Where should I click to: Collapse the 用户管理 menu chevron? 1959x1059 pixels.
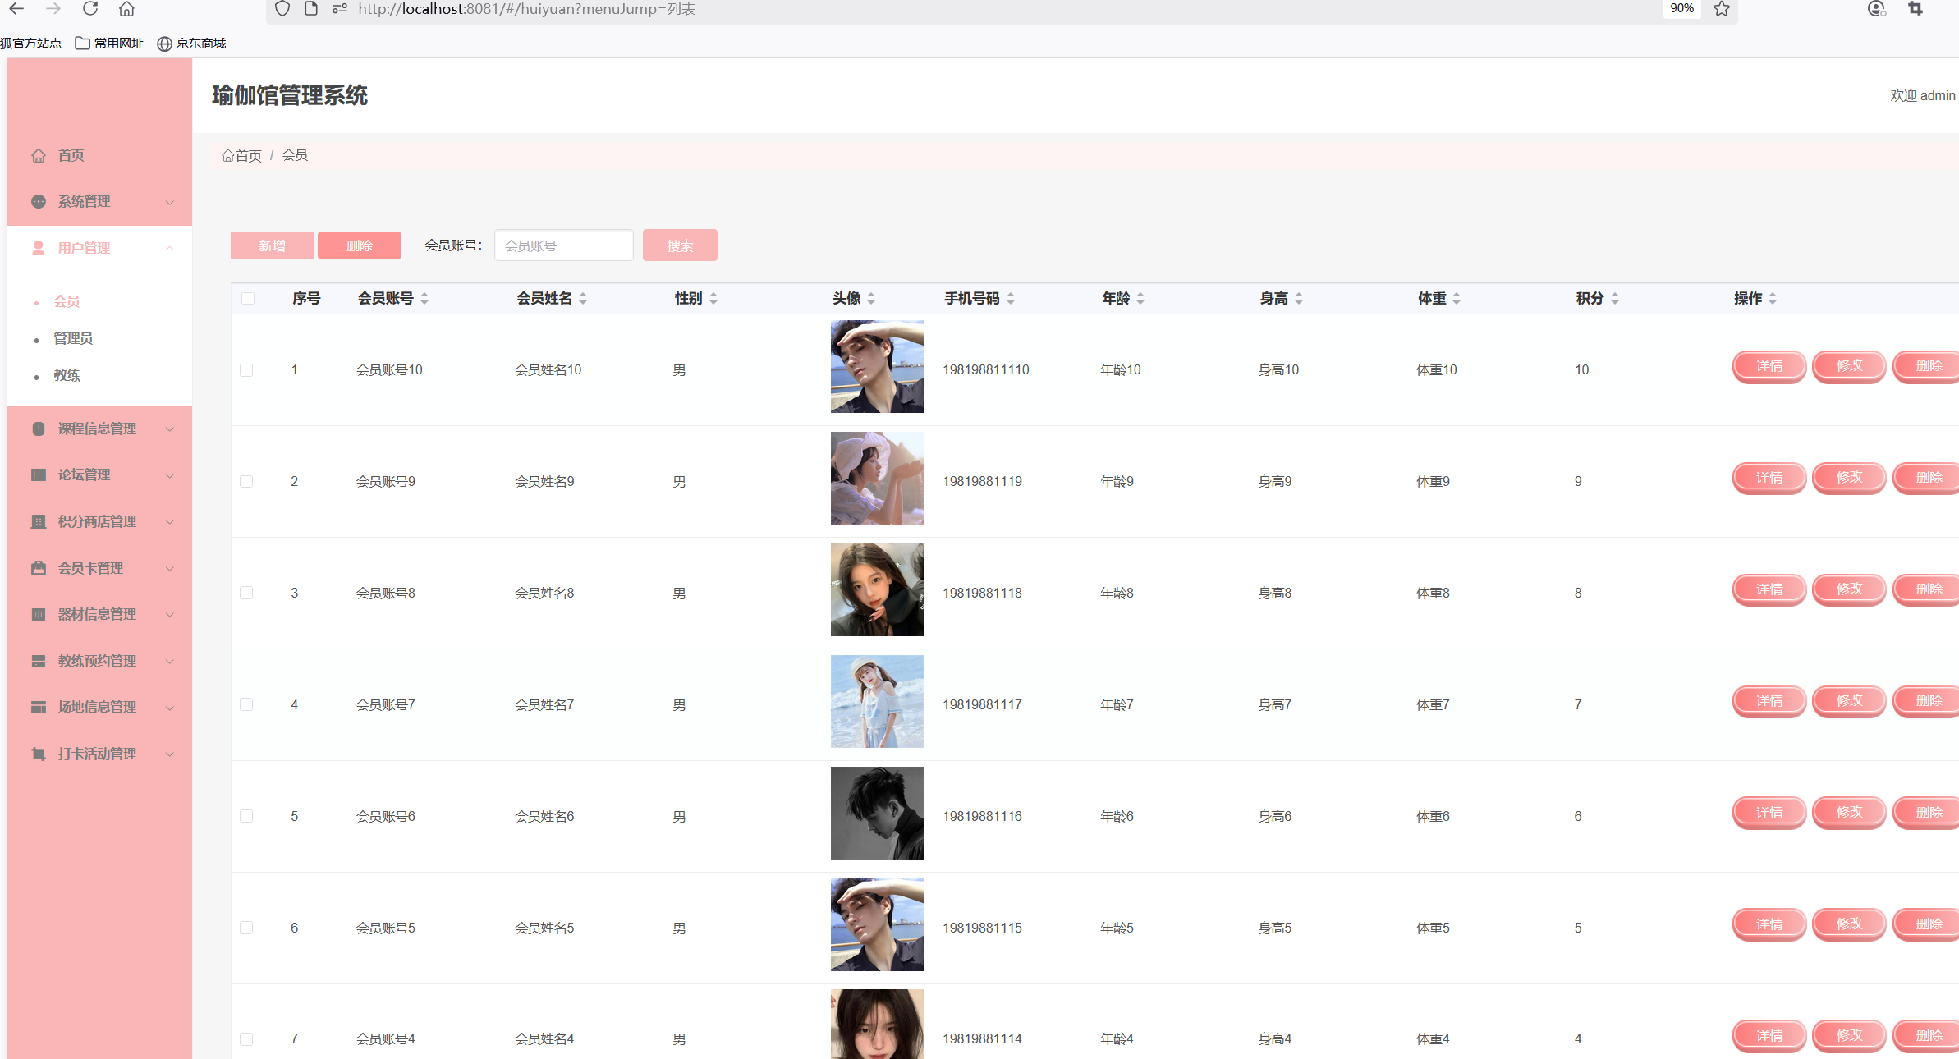169,248
